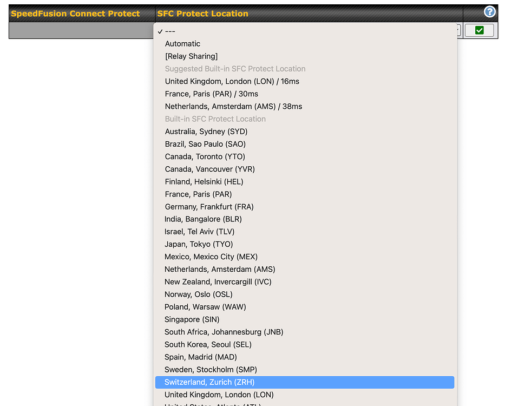Open the help icon in the header
Screen dimensions: 505x406
click(x=489, y=12)
